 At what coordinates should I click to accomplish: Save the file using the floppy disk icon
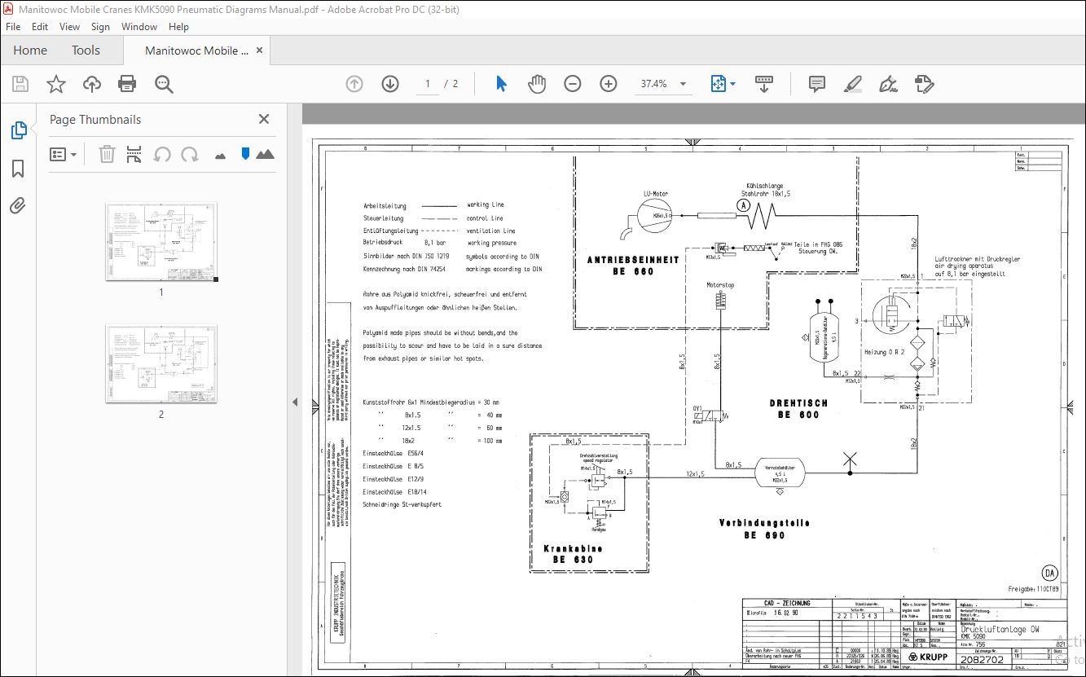[20, 84]
